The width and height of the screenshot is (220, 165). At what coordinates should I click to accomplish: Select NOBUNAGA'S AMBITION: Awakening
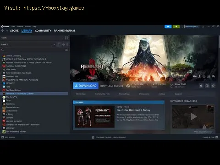(x=22, y=80)
